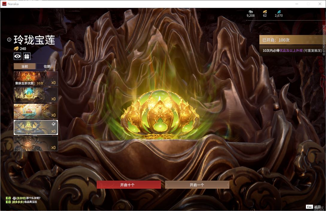Click the 开启一个 button

(197, 185)
